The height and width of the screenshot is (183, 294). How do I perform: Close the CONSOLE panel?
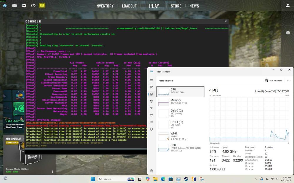(226, 21)
